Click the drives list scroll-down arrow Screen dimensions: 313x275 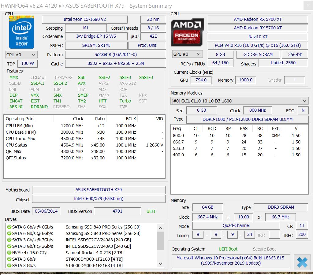pos(161,263)
